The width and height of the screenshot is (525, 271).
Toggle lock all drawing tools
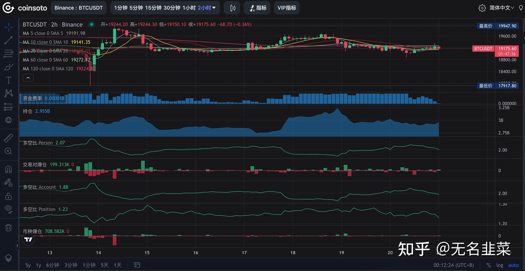click(8, 196)
